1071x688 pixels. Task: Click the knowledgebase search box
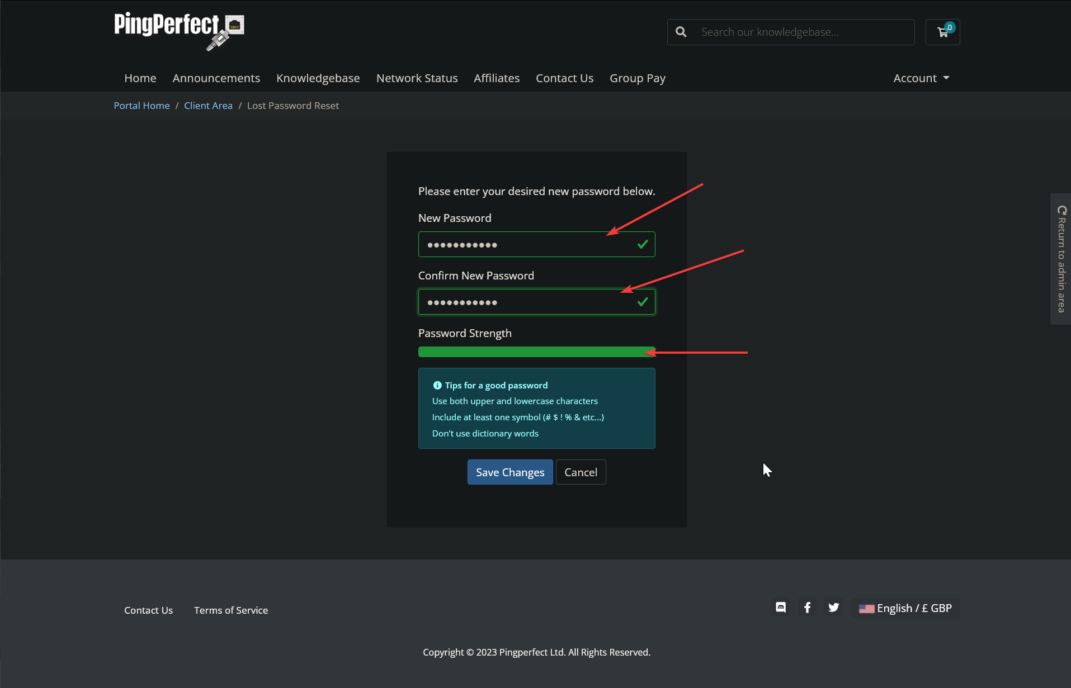803,32
